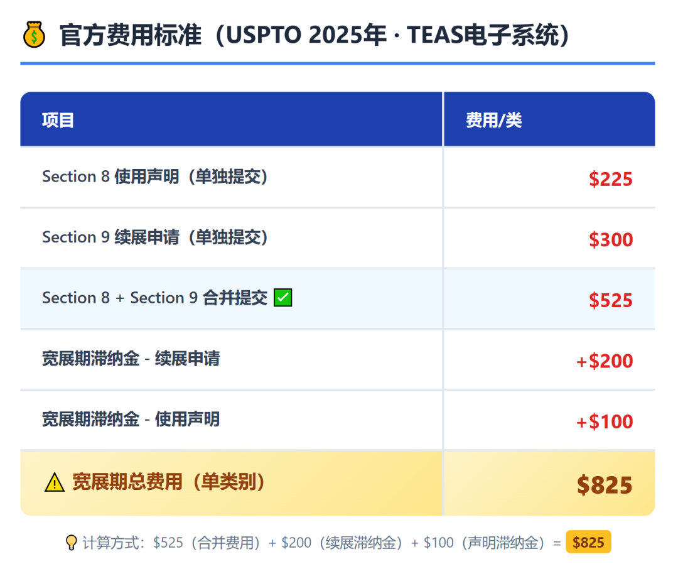The image size is (678, 564).
Task: Click the 宽展期滞纳金 - 使用声明 row label
Action: pyautogui.click(x=131, y=419)
